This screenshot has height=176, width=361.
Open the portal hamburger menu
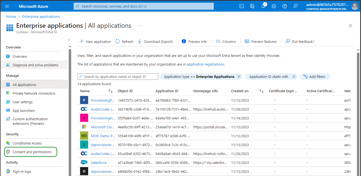coord(7,6)
